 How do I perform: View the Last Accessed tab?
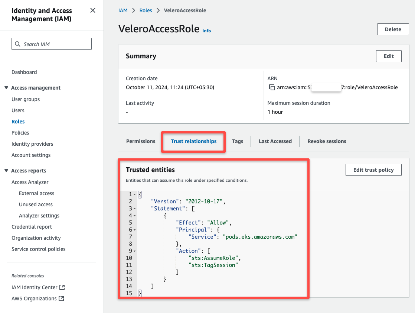pos(275,141)
